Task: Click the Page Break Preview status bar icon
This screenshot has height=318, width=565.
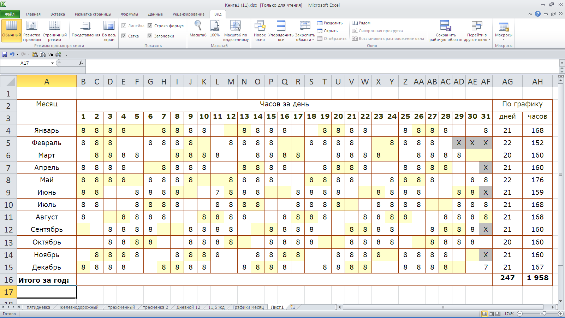Action: [498, 314]
